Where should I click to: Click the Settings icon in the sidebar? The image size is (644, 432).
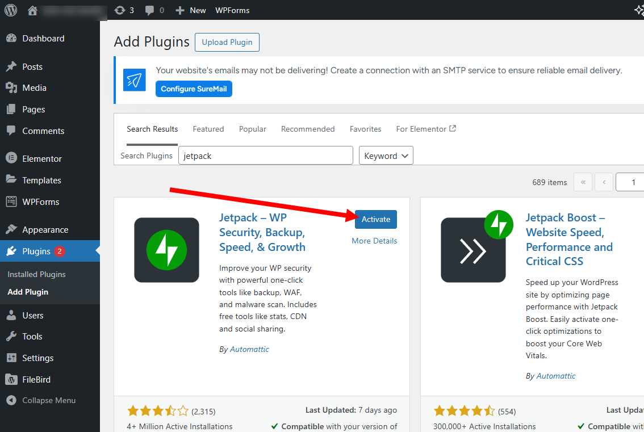[x=12, y=358]
